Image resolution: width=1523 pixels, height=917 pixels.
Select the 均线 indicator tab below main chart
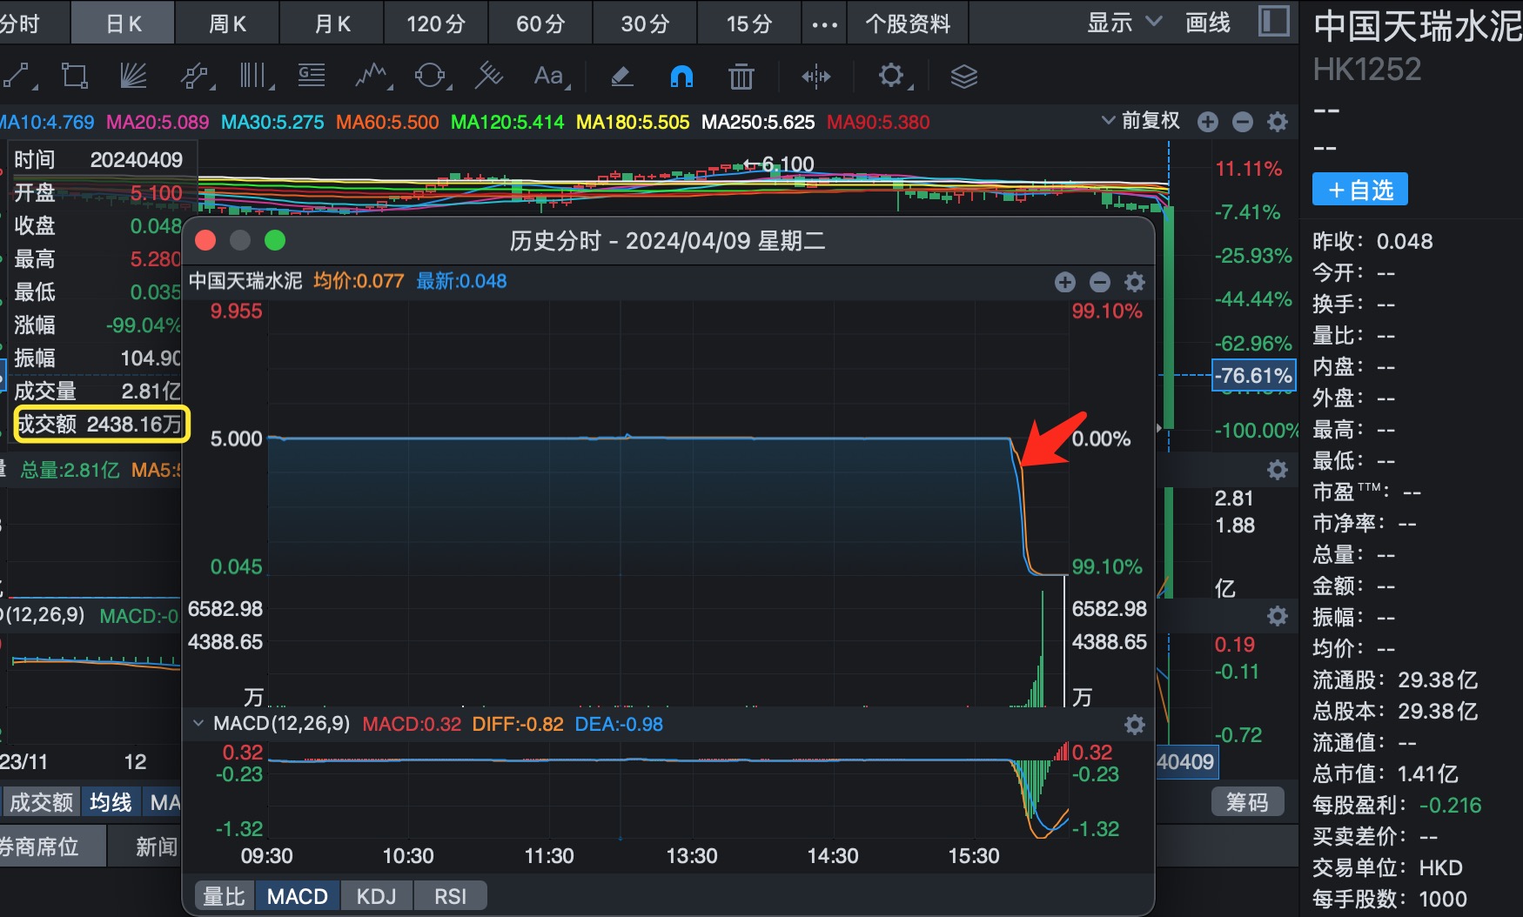pyautogui.click(x=111, y=801)
